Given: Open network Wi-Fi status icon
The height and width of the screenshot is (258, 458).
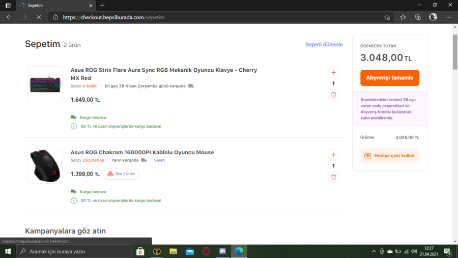Looking at the screenshot, I should (x=406, y=251).
